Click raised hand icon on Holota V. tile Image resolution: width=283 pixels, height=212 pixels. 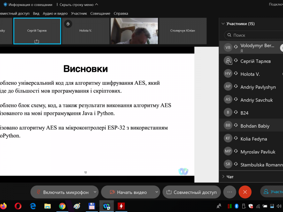pos(68,24)
